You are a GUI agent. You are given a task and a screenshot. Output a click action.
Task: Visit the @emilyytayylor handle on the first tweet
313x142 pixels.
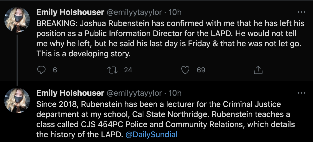[x=134, y=12]
